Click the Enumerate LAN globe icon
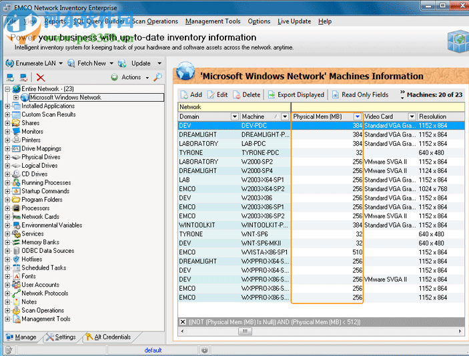 [x=9, y=63]
